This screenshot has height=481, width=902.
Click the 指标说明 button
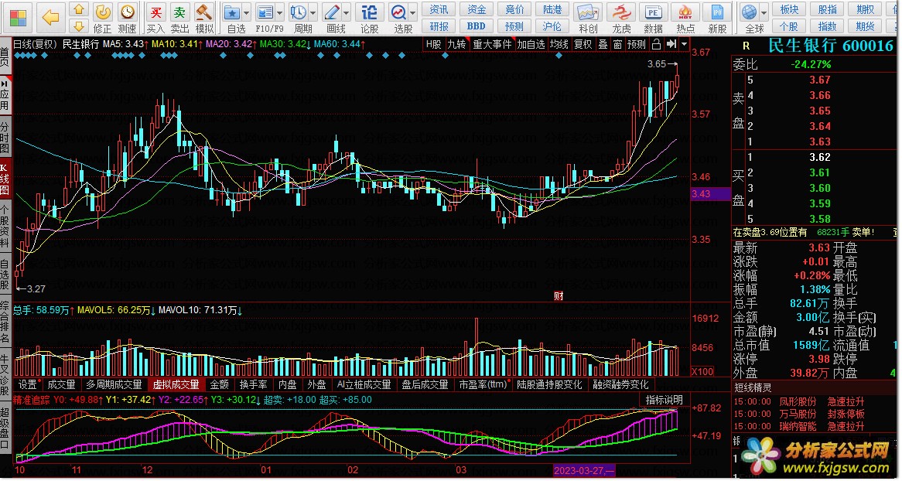pos(664,400)
